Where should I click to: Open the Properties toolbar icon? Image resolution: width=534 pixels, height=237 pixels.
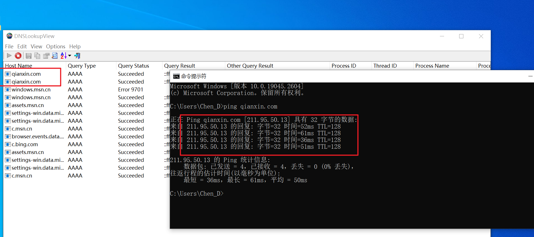coord(46,56)
